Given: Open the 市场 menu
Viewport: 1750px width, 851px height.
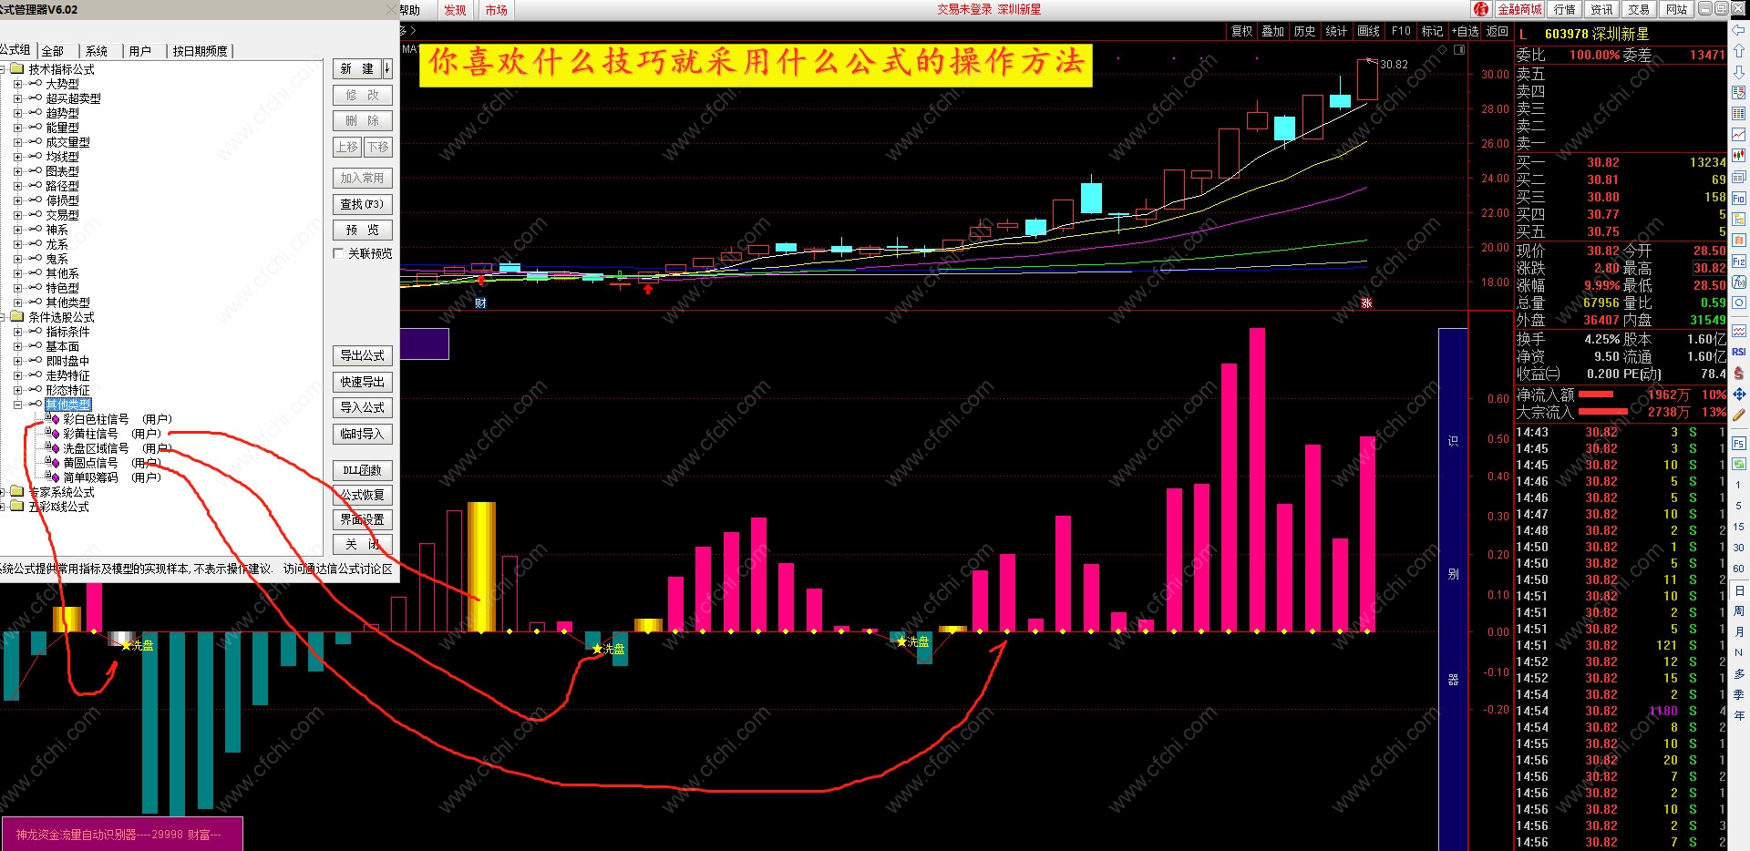Looking at the screenshot, I should pyautogui.click(x=496, y=10).
